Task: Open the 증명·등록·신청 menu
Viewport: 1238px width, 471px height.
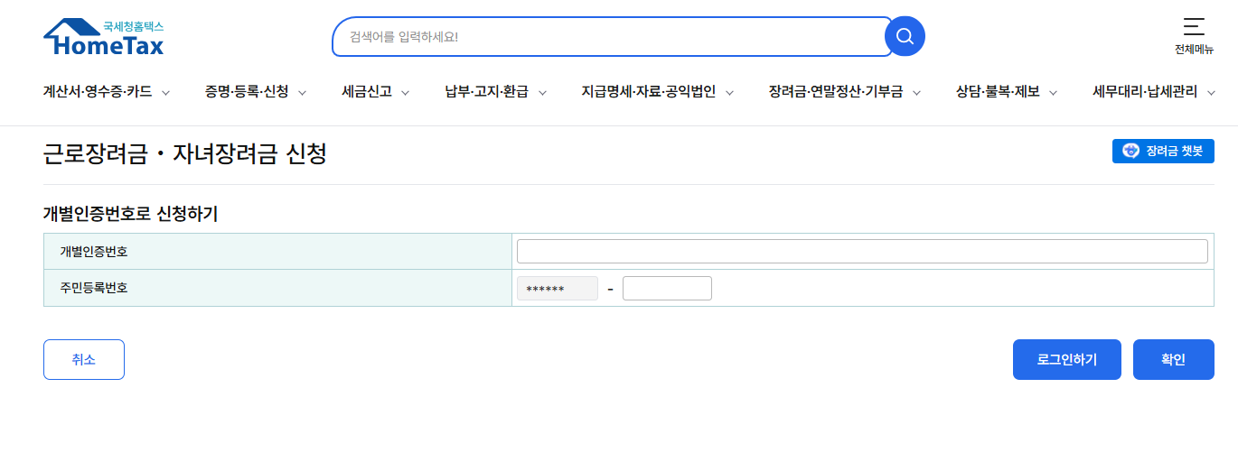Action: tap(247, 91)
